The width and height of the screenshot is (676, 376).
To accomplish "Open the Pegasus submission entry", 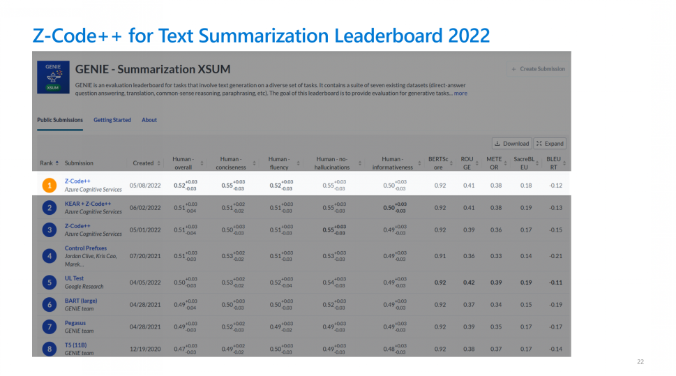I will point(75,323).
